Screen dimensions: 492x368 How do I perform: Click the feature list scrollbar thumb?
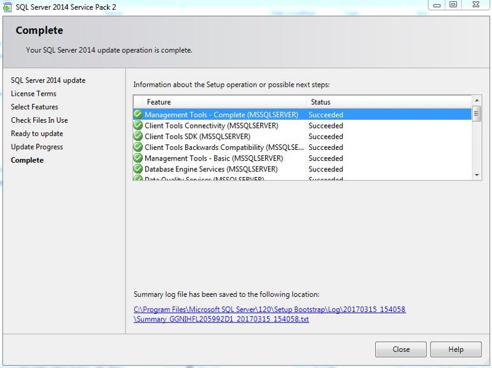pos(477,114)
